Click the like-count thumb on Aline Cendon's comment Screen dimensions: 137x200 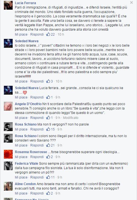coord(48,193)
